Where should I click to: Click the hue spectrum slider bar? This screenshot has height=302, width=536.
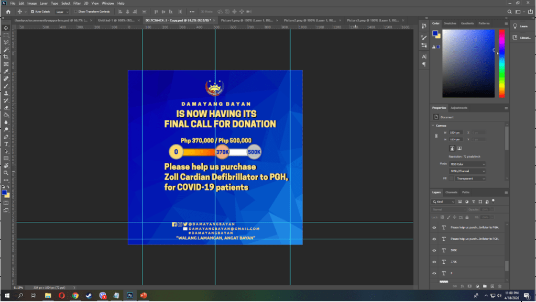(501, 63)
